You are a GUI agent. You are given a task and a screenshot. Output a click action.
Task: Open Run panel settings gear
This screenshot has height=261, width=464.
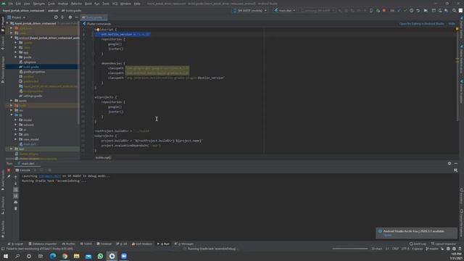point(449,163)
